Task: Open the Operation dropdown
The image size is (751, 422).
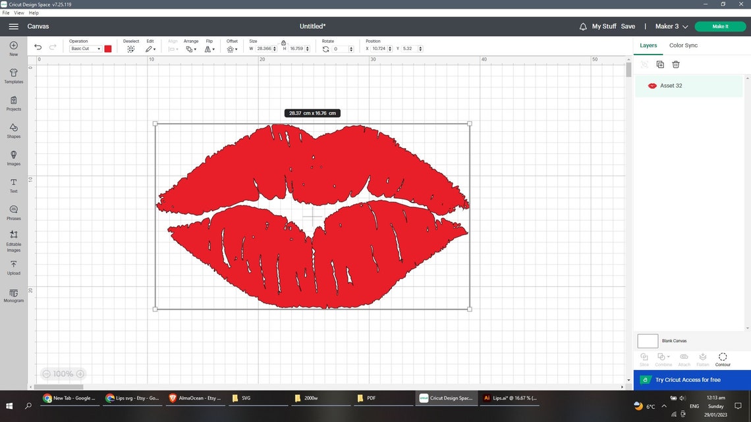Action: [x=86, y=48]
